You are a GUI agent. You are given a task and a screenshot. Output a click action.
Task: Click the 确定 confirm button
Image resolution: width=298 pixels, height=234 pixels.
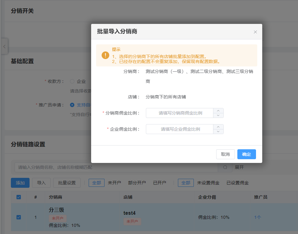246,154
